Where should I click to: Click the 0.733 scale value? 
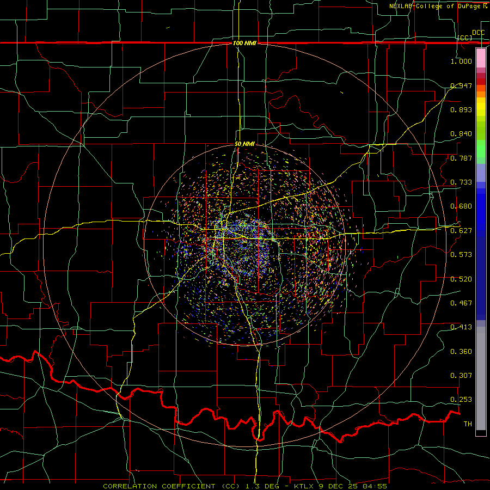(x=461, y=182)
